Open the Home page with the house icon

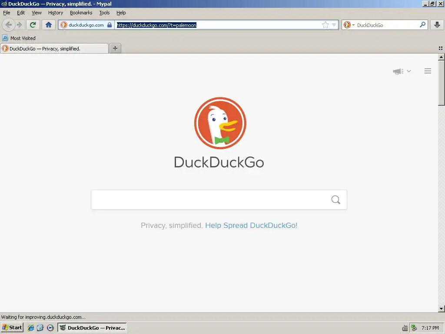point(49,25)
